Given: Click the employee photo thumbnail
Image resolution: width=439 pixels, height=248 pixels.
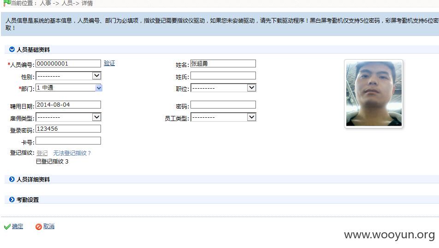Looking at the screenshot, I should (374, 94).
